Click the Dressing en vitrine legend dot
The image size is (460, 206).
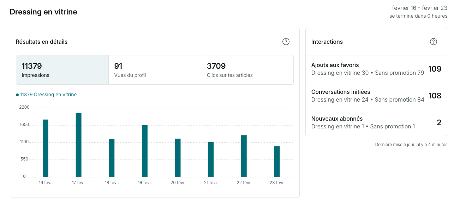pyautogui.click(x=17, y=95)
